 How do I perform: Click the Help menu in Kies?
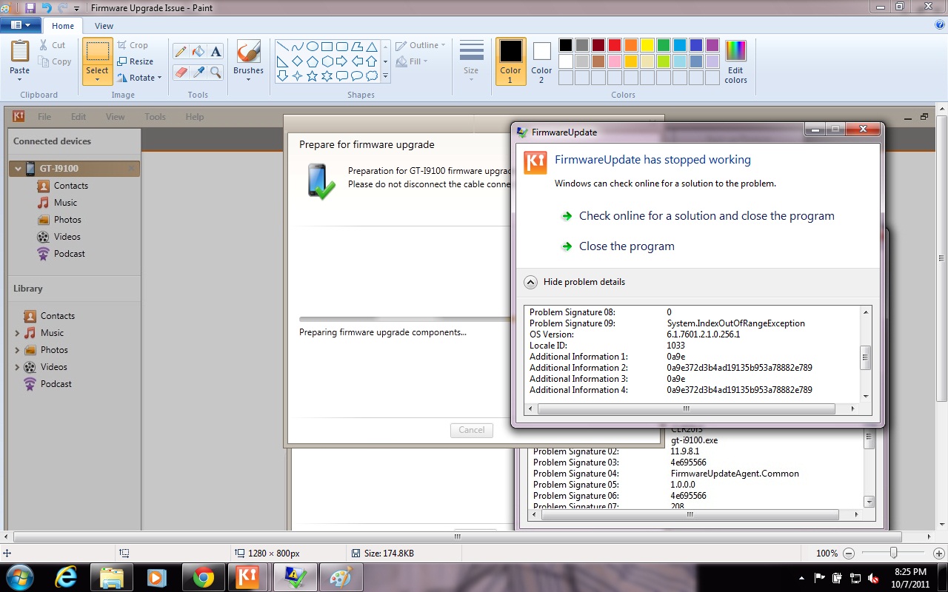click(195, 117)
